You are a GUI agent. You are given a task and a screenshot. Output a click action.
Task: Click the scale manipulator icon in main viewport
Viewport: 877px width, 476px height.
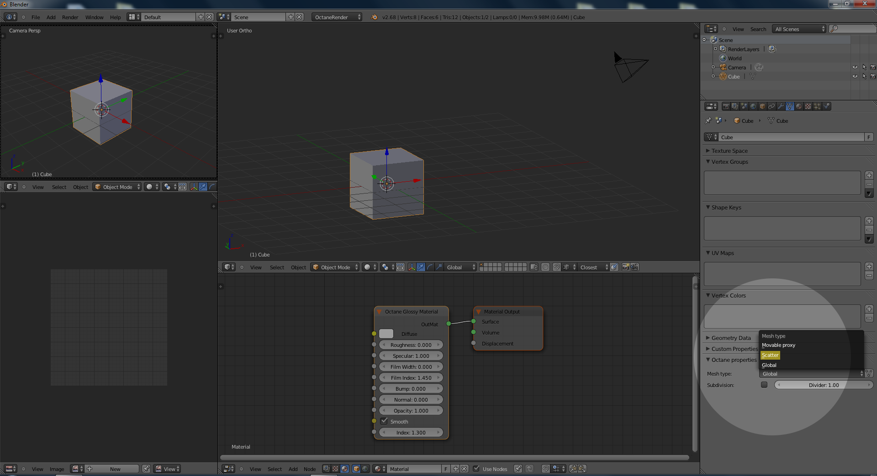tap(439, 267)
